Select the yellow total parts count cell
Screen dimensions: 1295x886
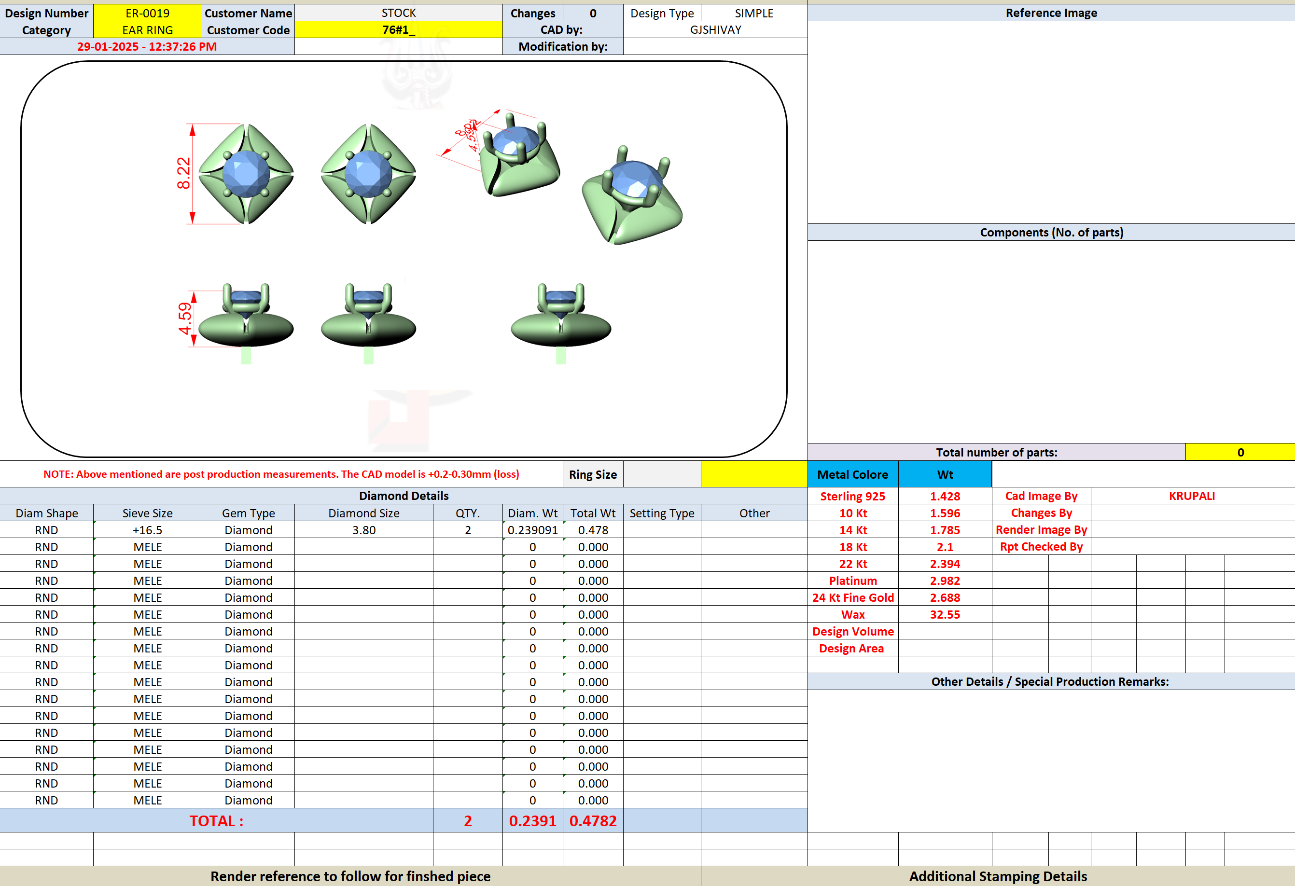click(1240, 452)
